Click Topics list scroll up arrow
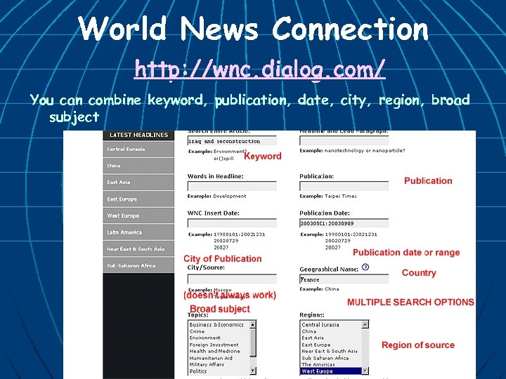Screen dimensions: 506x379 tap(253, 324)
